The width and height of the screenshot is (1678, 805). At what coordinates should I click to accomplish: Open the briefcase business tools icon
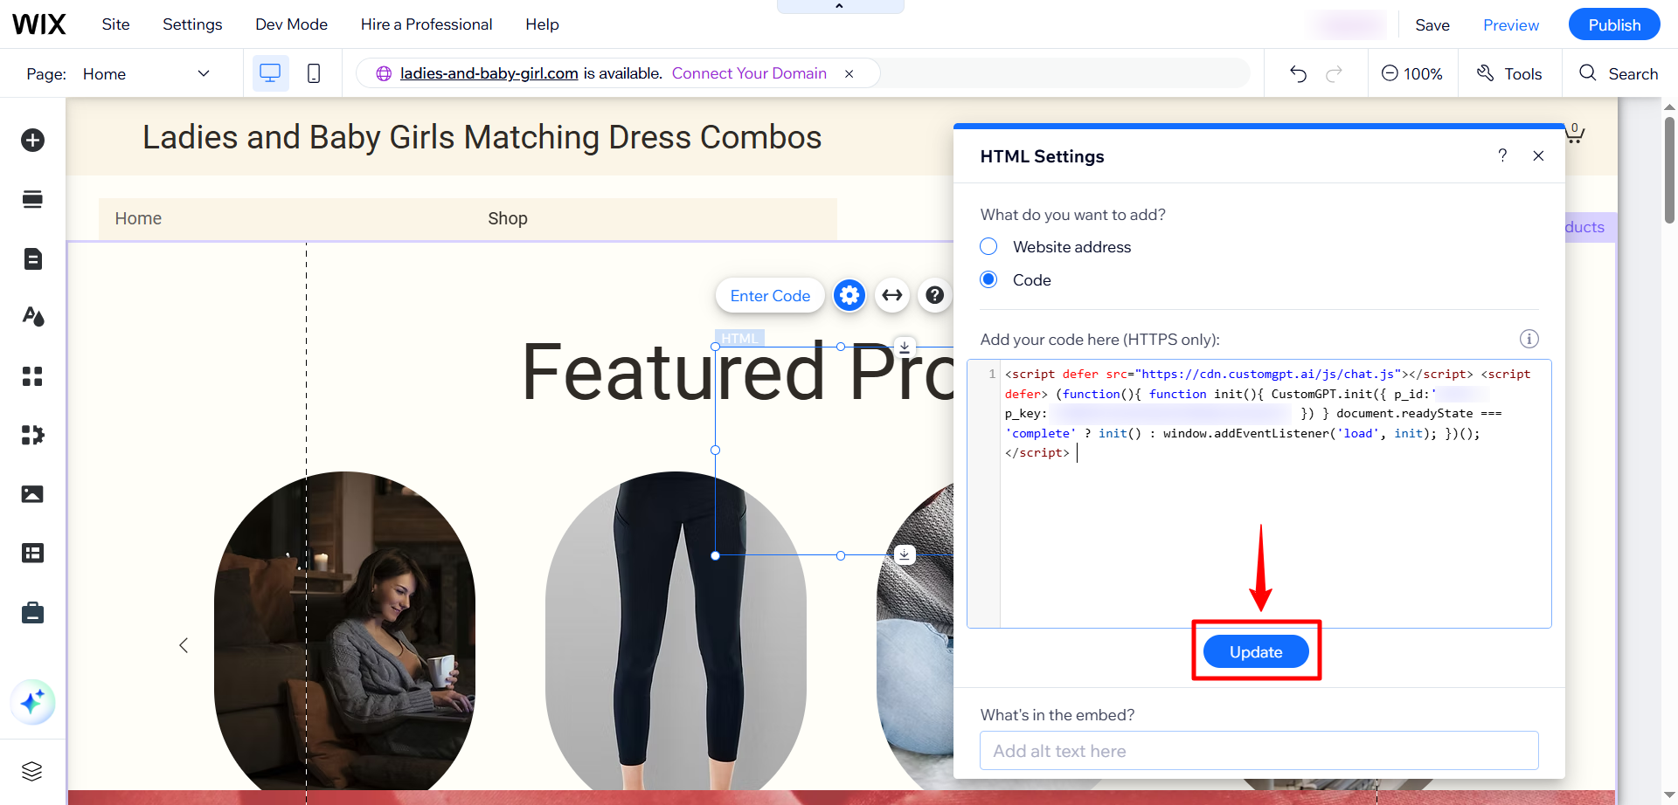[x=32, y=613]
